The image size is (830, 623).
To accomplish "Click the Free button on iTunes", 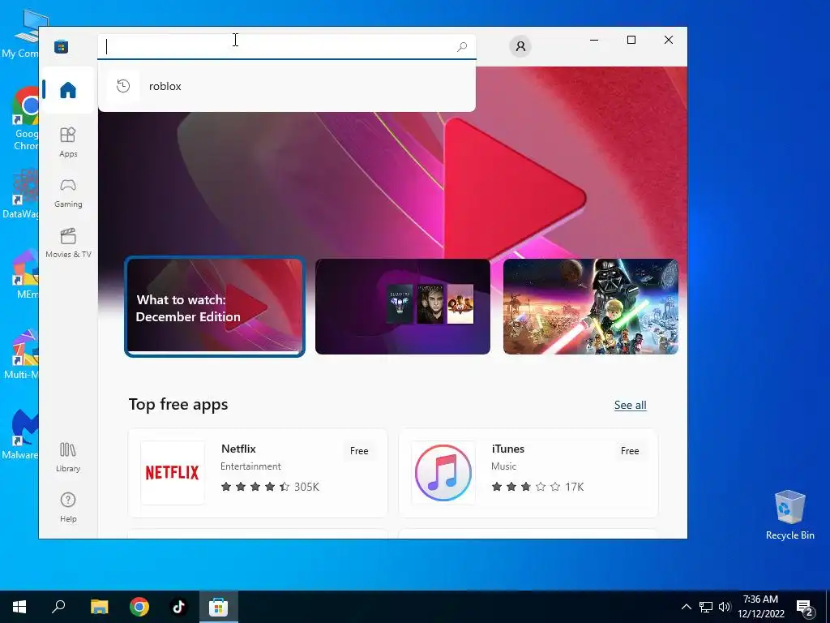I will 629,451.
